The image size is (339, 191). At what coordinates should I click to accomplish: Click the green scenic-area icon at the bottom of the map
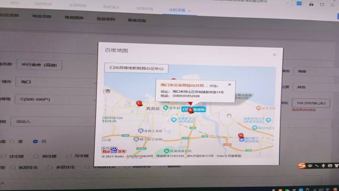point(167,150)
